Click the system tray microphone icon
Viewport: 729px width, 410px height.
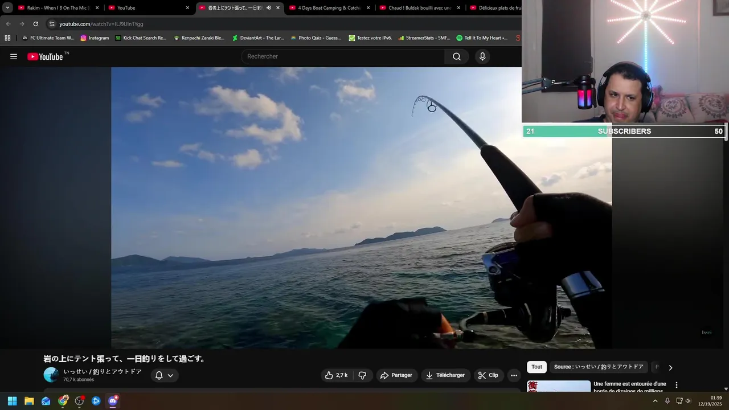667,401
